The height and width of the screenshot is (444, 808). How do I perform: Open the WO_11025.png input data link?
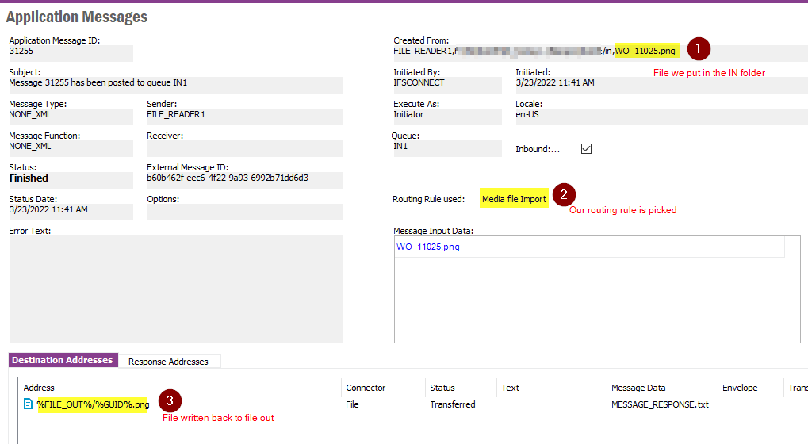(x=428, y=247)
